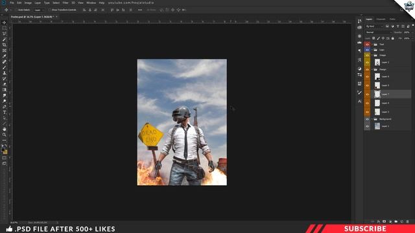Switch to the Paths tab

point(392,19)
